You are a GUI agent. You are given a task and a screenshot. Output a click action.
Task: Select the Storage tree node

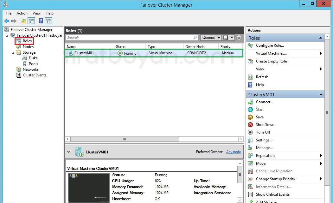[29, 52]
